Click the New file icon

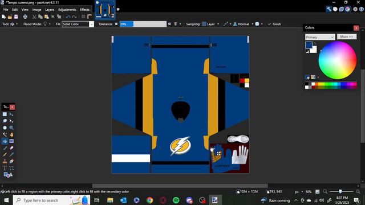pos(4,17)
